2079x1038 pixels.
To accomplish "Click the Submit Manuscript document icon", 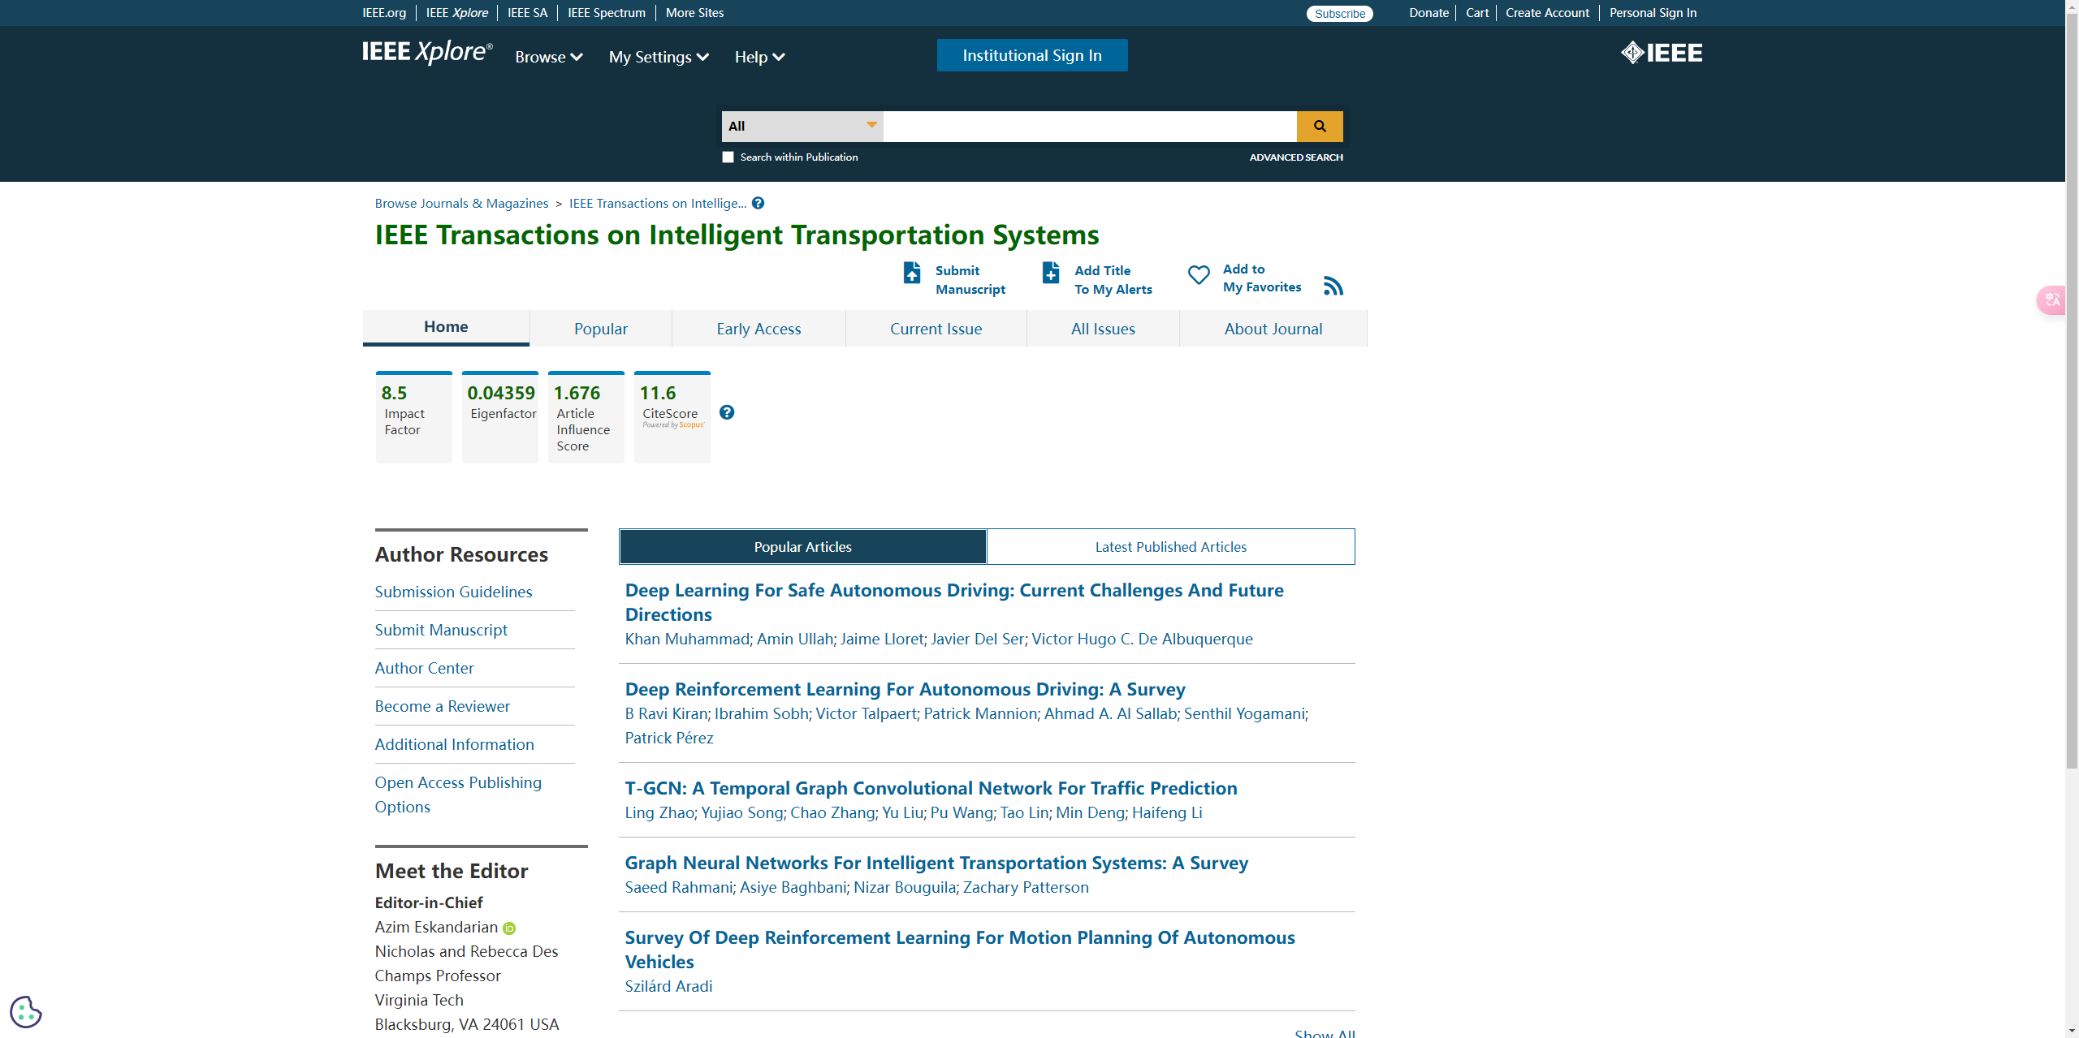I will point(912,273).
